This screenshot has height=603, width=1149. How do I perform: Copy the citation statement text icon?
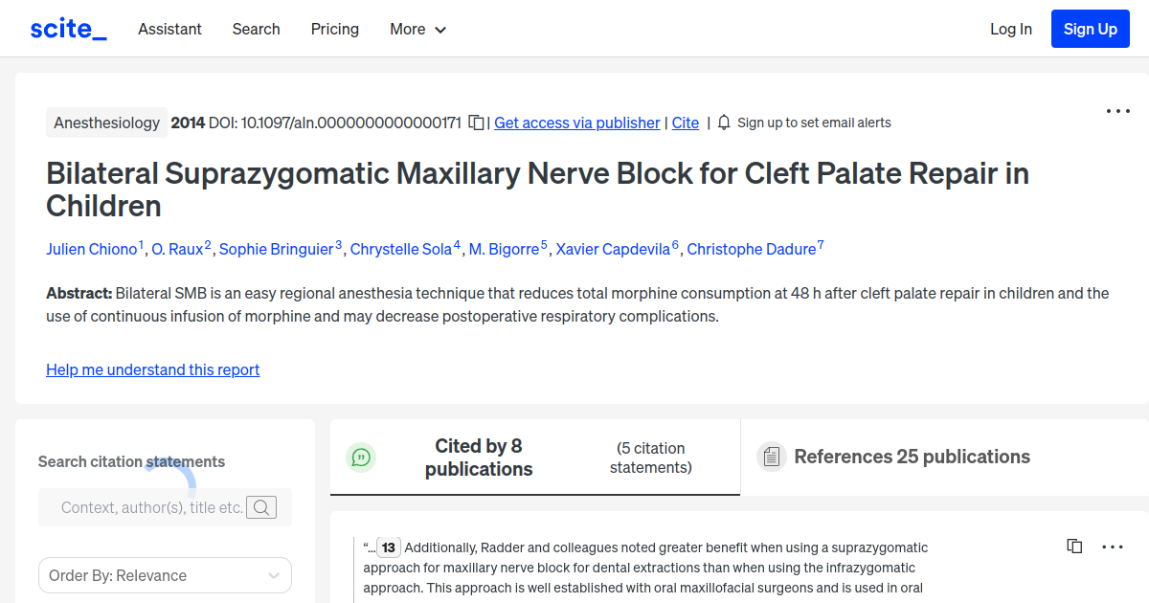pyautogui.click(x=1074, y=546)
